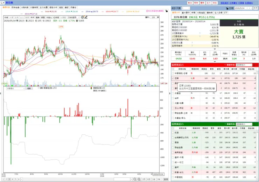259x182 pixels.
Task: Check the 群益金鼎-土城 row checkbox
Action: (x=173, y=113)
